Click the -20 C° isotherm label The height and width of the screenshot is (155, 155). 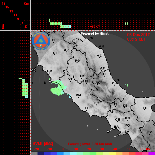[x=95, y=26]
